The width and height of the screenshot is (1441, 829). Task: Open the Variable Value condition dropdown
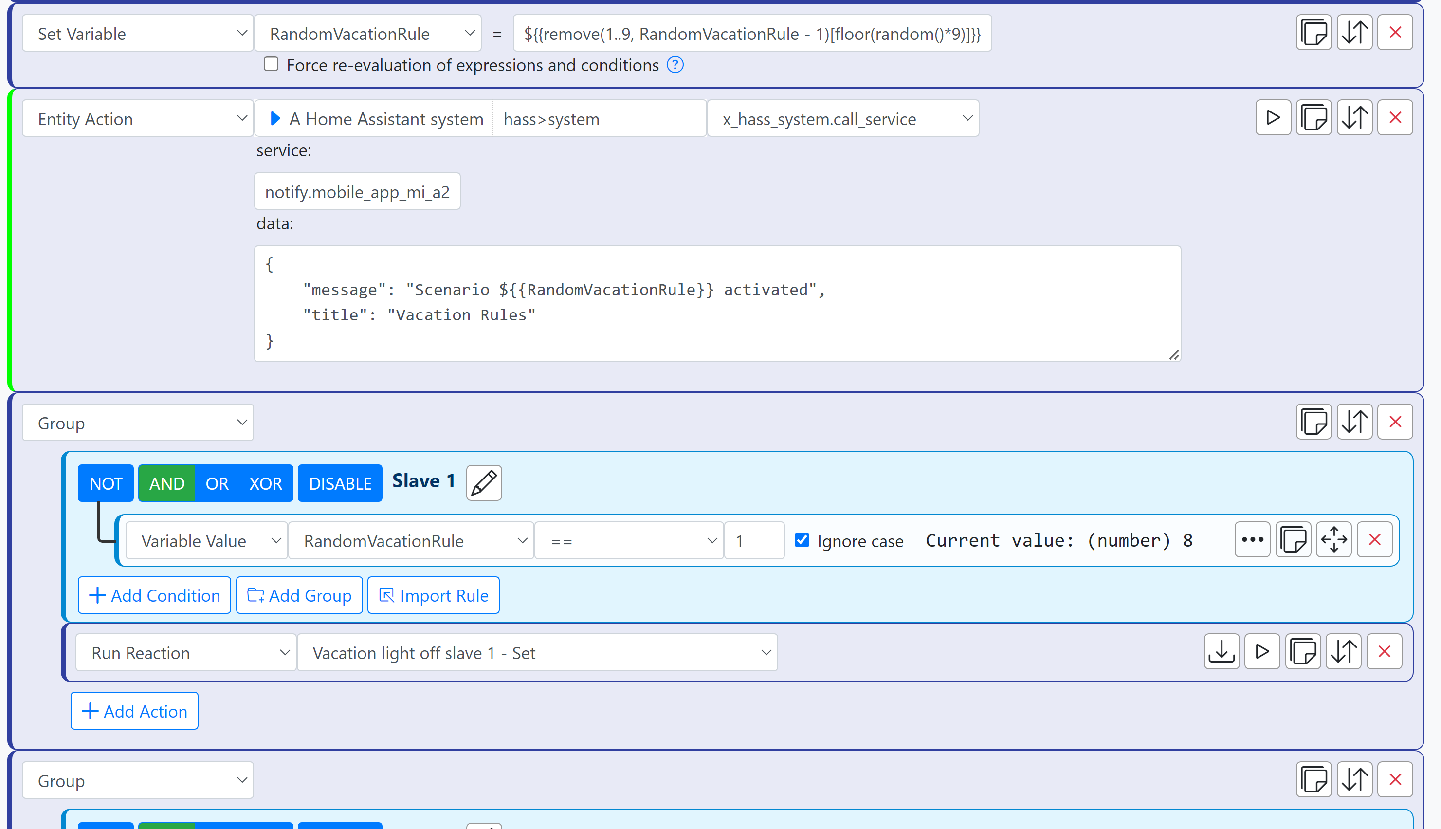coord(207,540)
